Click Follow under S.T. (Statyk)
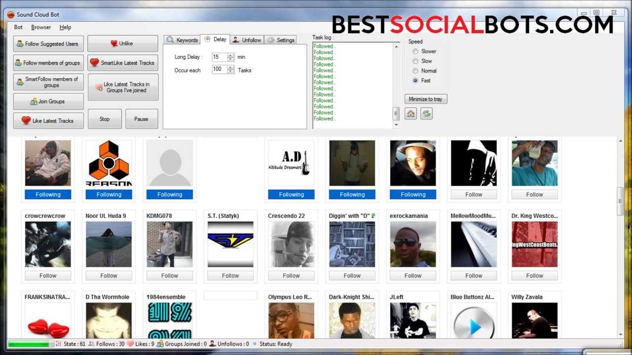This screenshot has height=355, width=632. tap(230, 276)
